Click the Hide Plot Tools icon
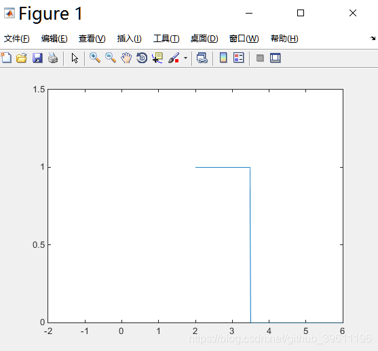The height and width of the screenshot is (351, 378). (260, 58)
